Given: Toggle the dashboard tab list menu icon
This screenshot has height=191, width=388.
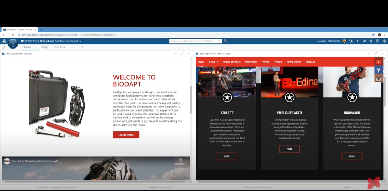Looking at the screenshot, I should pyautogui.click(x=4, y=47).
